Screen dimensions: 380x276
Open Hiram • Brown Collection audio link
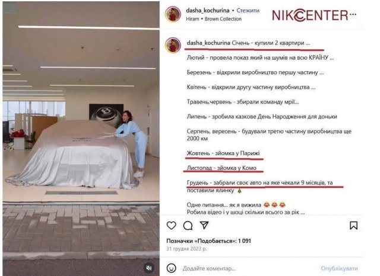coord(214,19)
